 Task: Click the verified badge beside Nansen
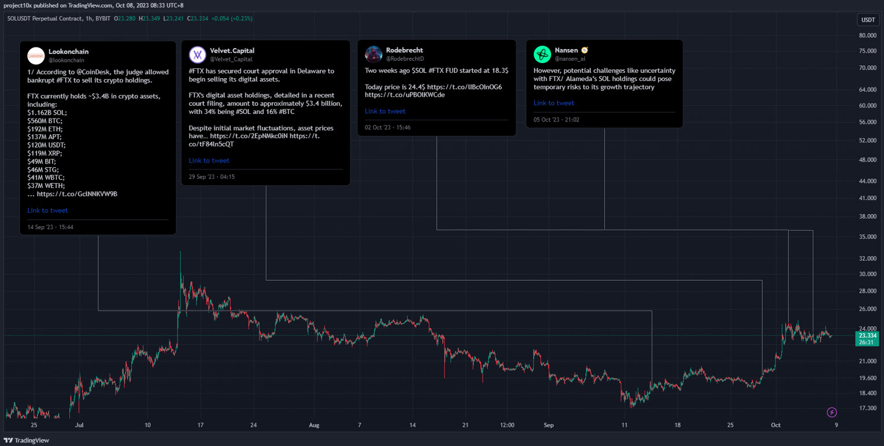point(585,50)
